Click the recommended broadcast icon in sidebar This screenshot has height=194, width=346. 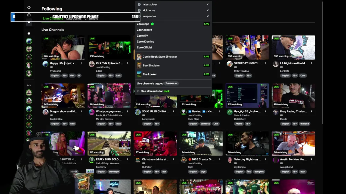[29, 85]
